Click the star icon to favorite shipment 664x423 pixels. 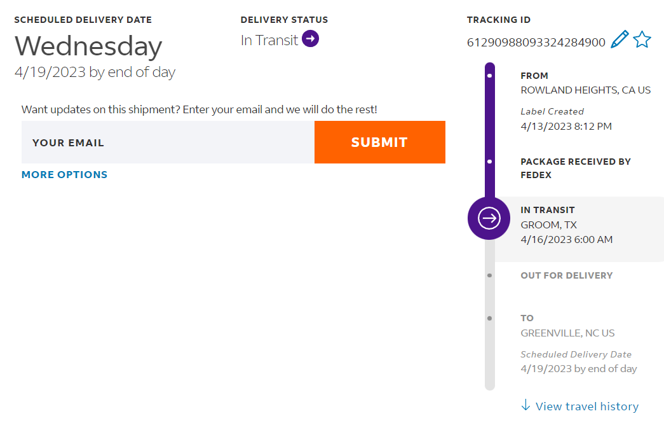pos(642,39)
